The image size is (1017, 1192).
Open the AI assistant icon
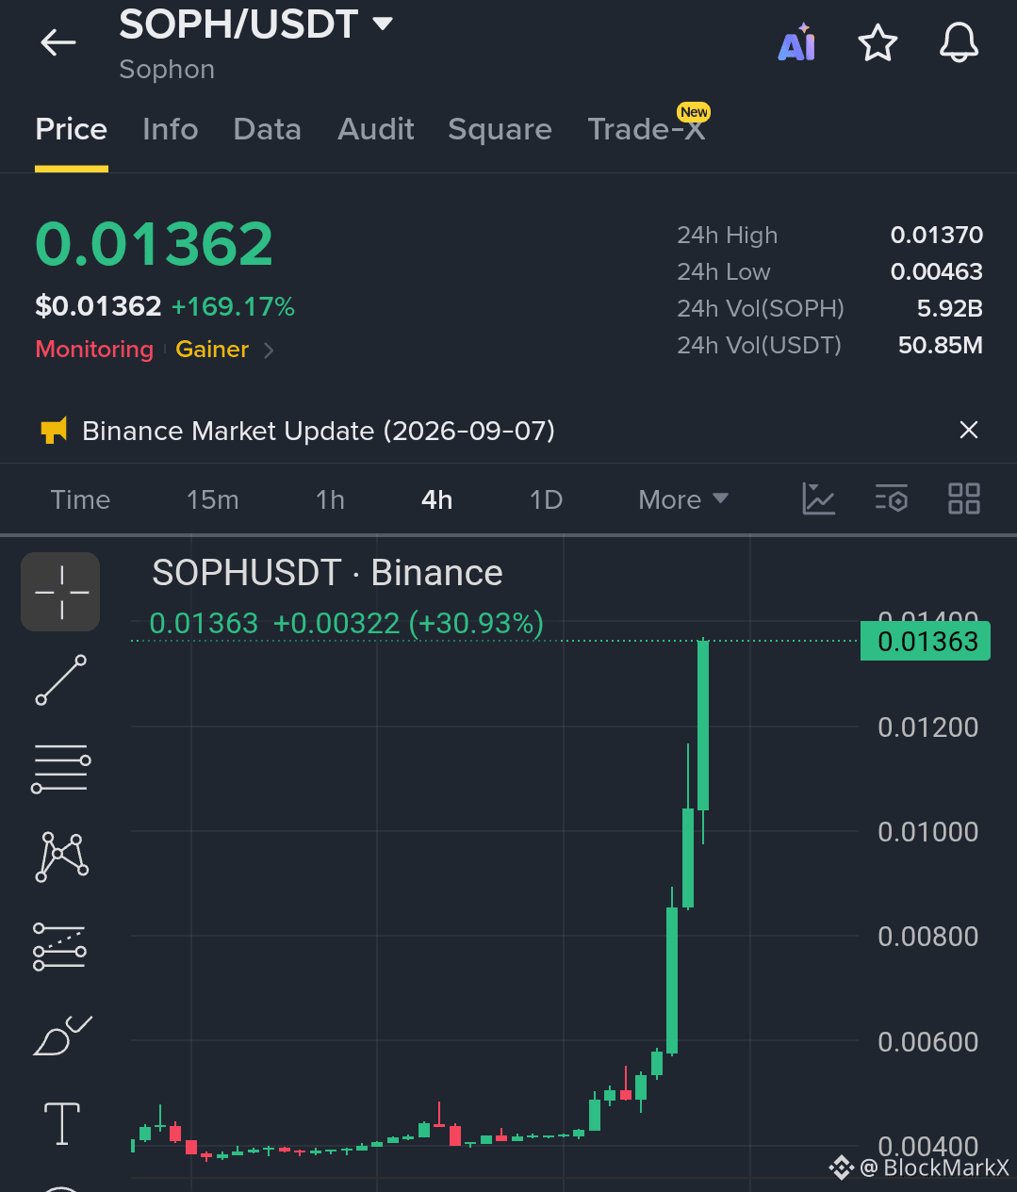coord(796,42)
